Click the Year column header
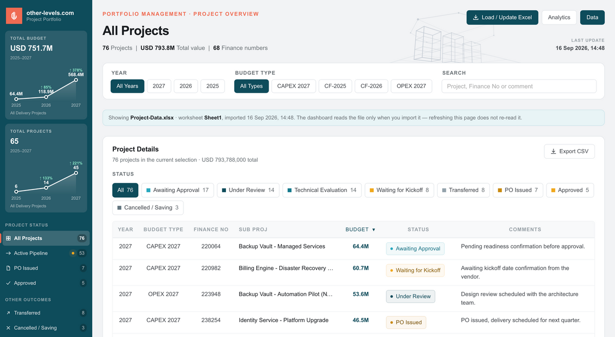 [126, 229]
